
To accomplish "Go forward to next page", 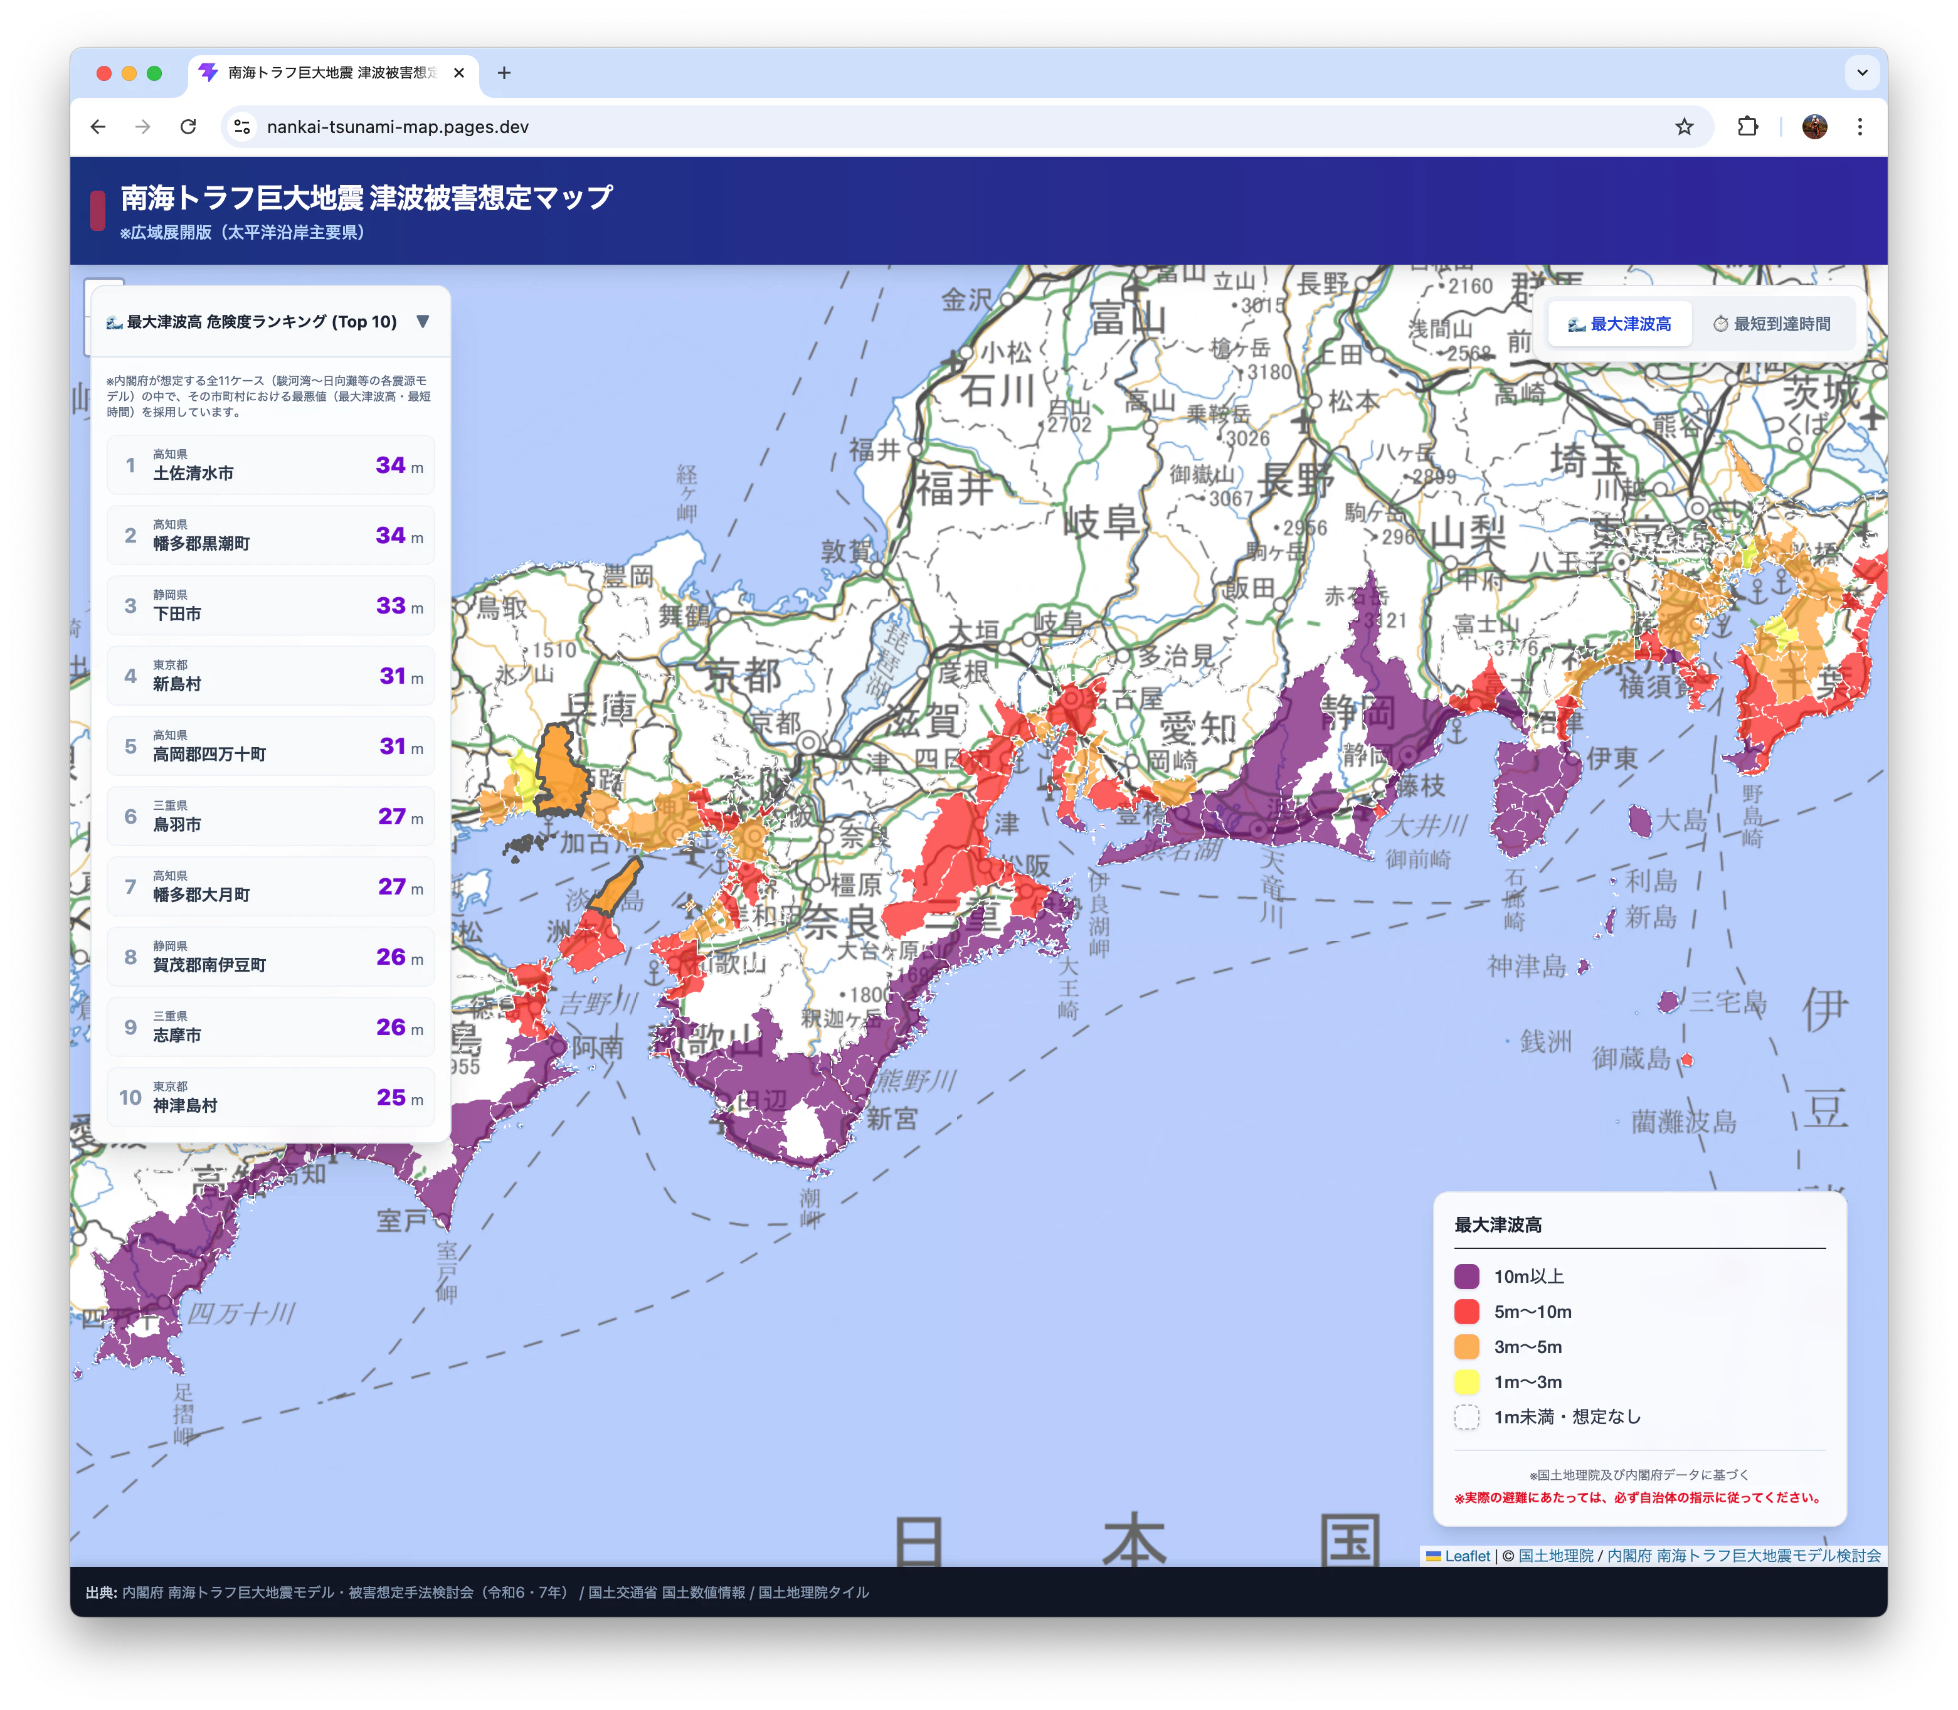I will tap(143, 127).
